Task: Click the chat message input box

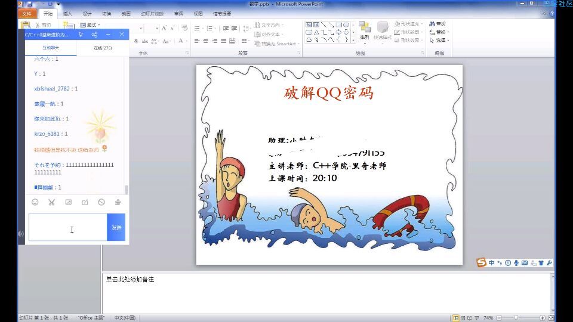Action: point(68,227)
